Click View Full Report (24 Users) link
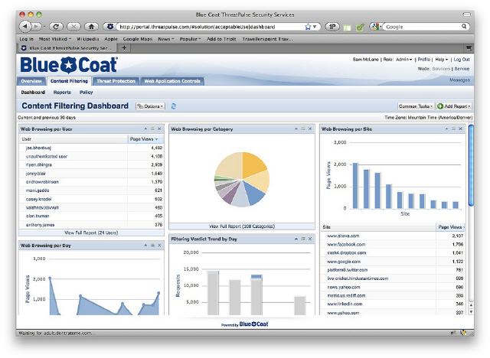Image resolution: width=490 pixels, height=358 pixels. (90, 231)
